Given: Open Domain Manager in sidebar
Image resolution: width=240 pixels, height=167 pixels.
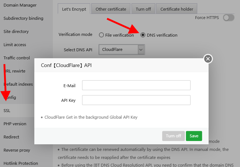Looking at the screenshot, I should pyautogui.click(x=20, y=5).
